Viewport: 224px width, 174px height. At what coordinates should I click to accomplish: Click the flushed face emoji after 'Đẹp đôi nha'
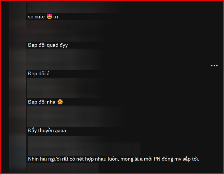pos(60,102)
